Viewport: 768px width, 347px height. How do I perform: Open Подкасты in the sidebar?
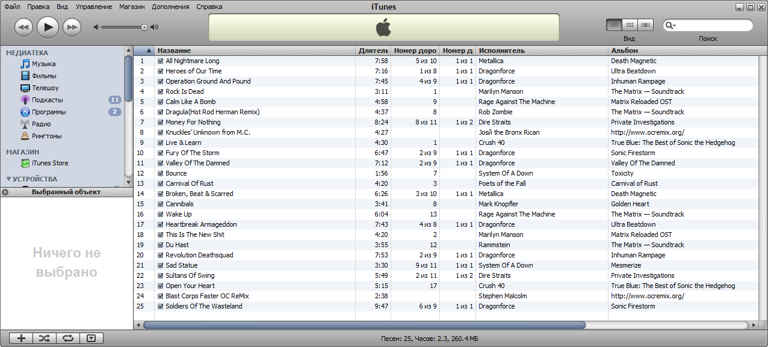(47, 100)
